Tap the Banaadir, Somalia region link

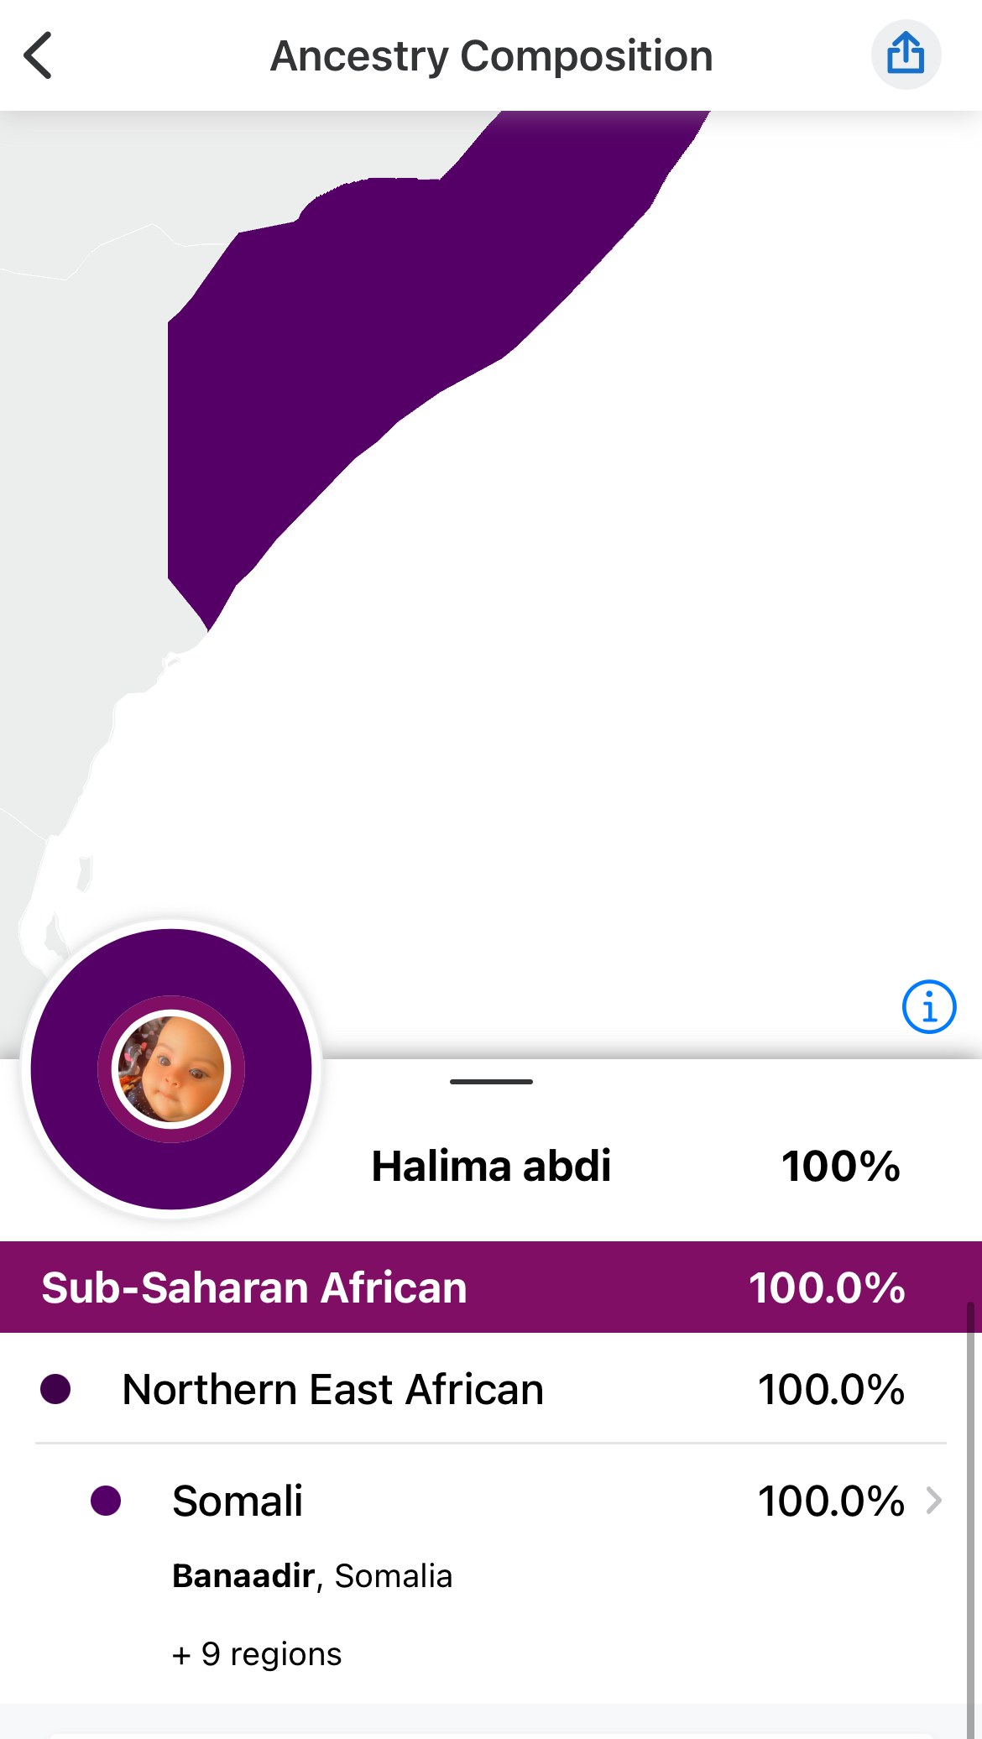point(312,1576)
